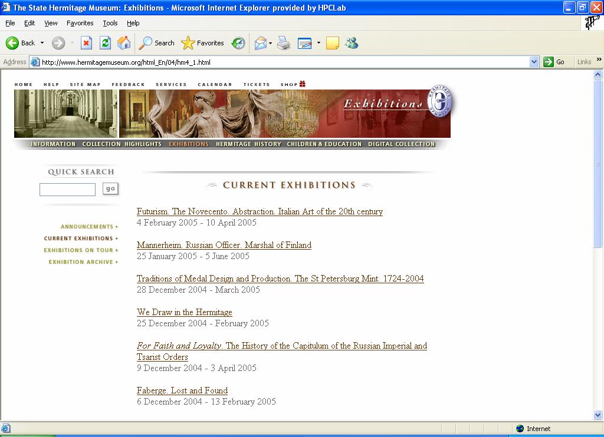This screenshot has height=437, width=604.
Task: Expand the address bar URL dropdown
Action: click(x=534, y=62)
